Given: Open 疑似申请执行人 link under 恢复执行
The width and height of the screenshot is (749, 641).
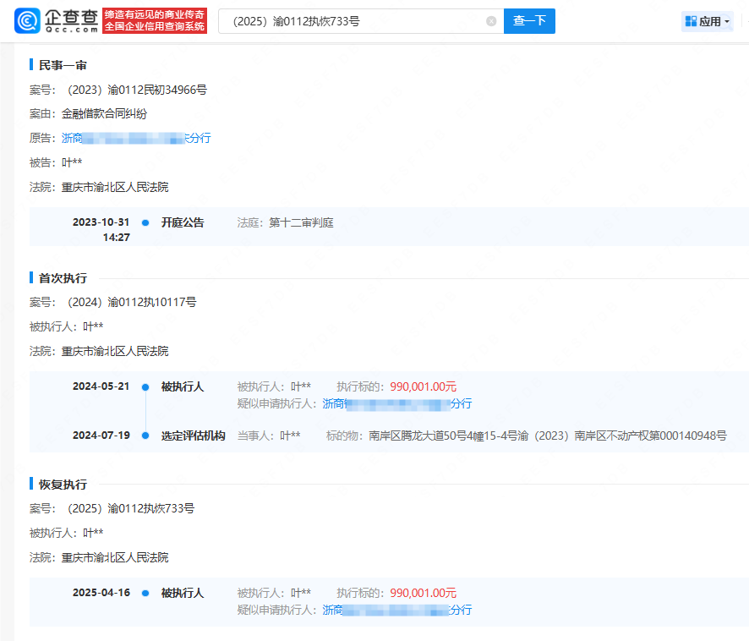Looking at the screenshot, I should pos(396,610).
